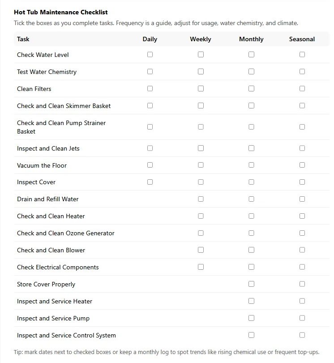Mark Monthly box for Inspect and Service Pump
The width and height of the screenshot is (334, 363).
pos(251,318)
